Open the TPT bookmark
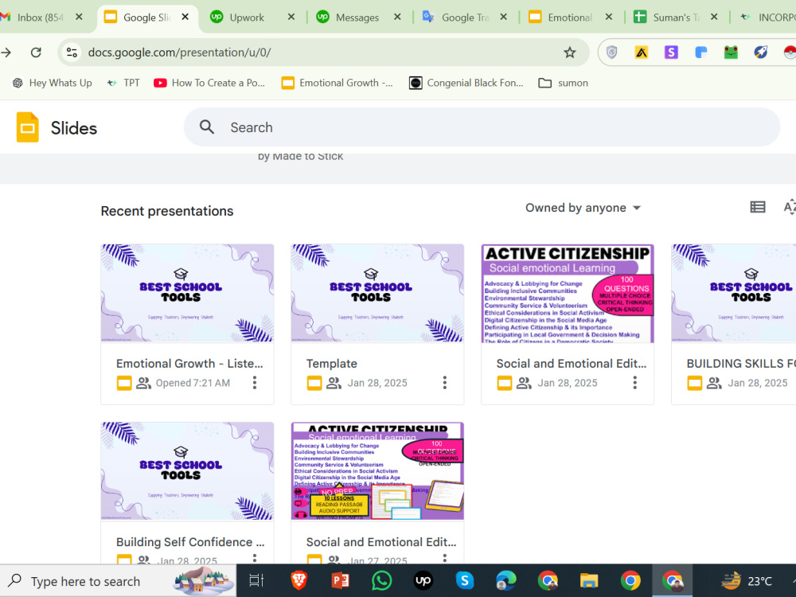Image resolution: width=796 pixels, height=597 pixels. 123,83
